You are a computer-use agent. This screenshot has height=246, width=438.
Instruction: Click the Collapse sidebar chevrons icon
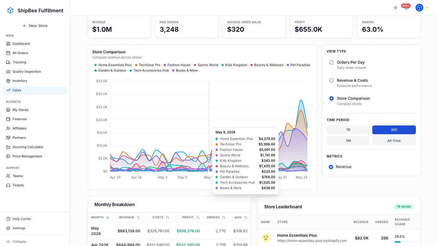point(9,242)
